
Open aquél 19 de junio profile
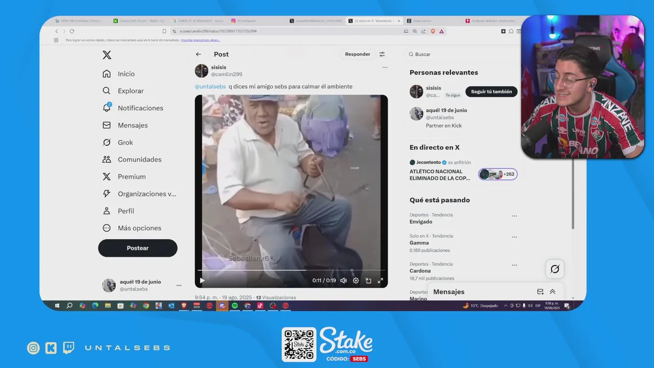[446, 110]
